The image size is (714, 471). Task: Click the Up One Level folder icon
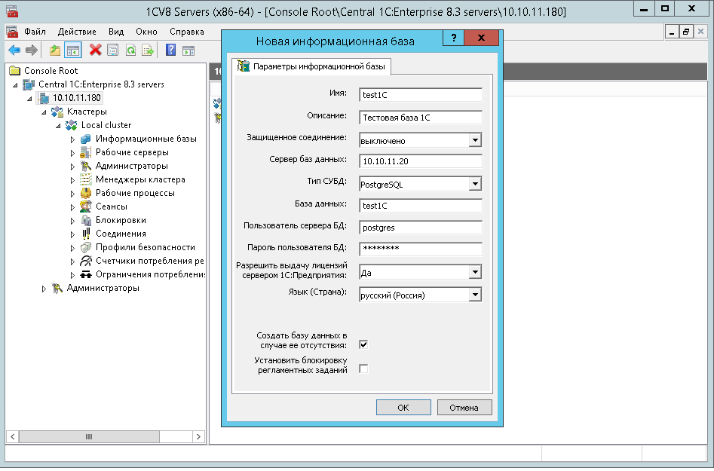pyautogui.click(x=54, y=50)
